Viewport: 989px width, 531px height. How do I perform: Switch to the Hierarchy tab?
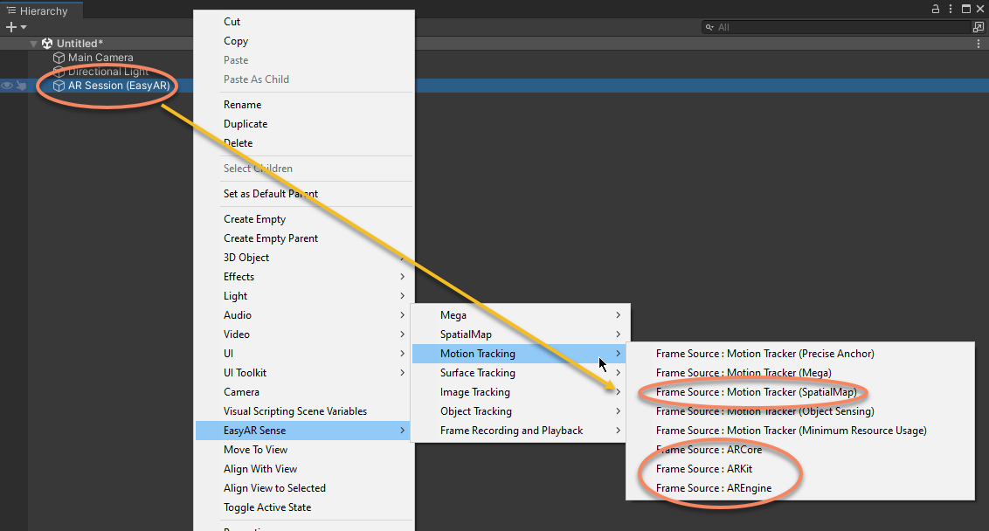42,11
